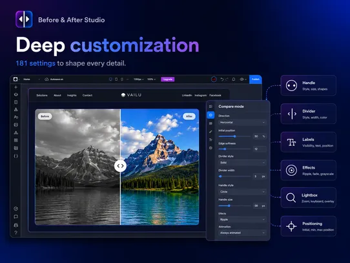Click the Handle feature card
This screenshot has width=350, height=263.
coord(308,85)
